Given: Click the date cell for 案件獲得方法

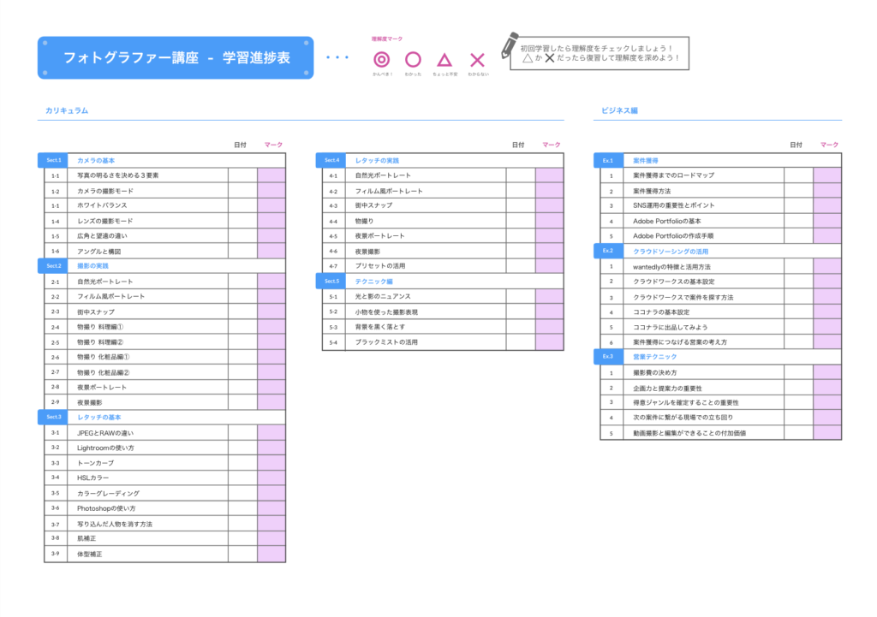Looking at the screenshot, I should [x=799, y=191].
